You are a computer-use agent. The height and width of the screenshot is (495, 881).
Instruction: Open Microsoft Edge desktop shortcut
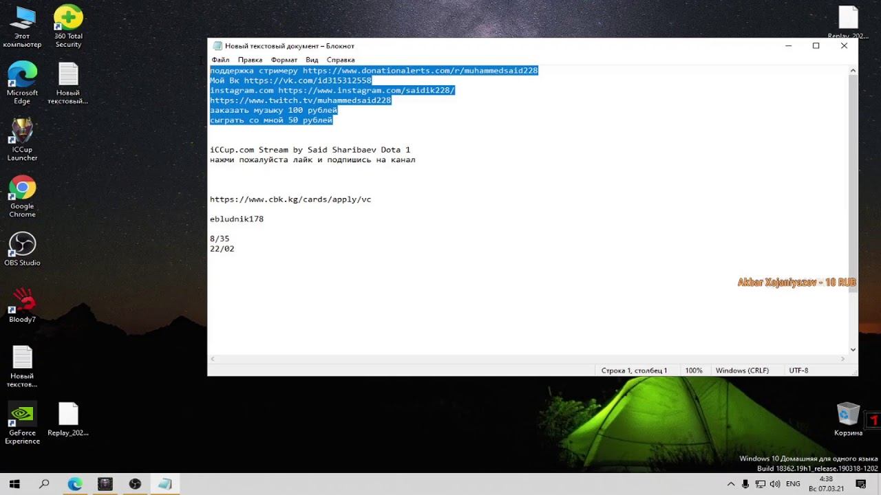point(22,83)
